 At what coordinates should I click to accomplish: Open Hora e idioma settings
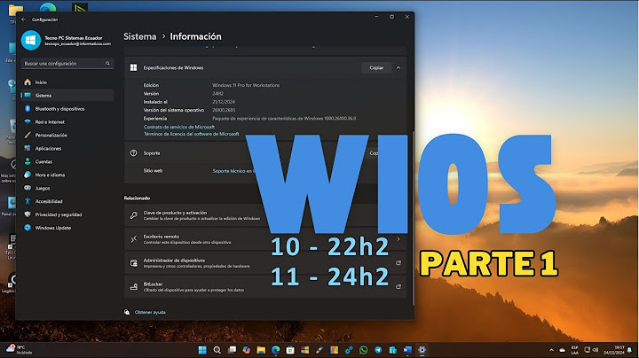coord(67,175)
